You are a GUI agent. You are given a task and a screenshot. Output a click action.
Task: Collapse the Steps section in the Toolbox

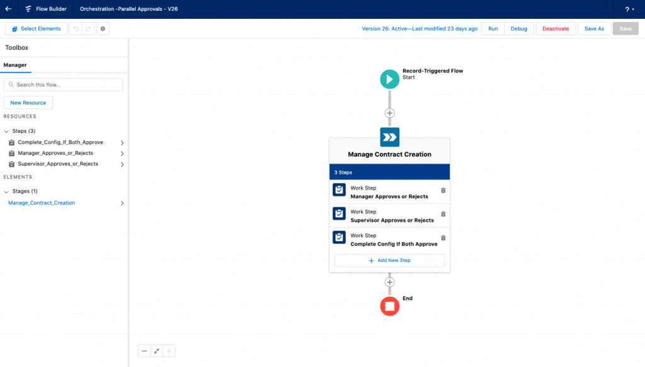click(6, 130)
